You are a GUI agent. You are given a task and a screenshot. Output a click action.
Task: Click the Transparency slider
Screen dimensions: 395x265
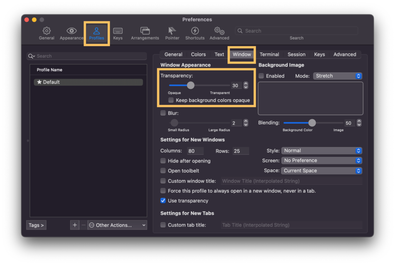(x=199, y=85)
